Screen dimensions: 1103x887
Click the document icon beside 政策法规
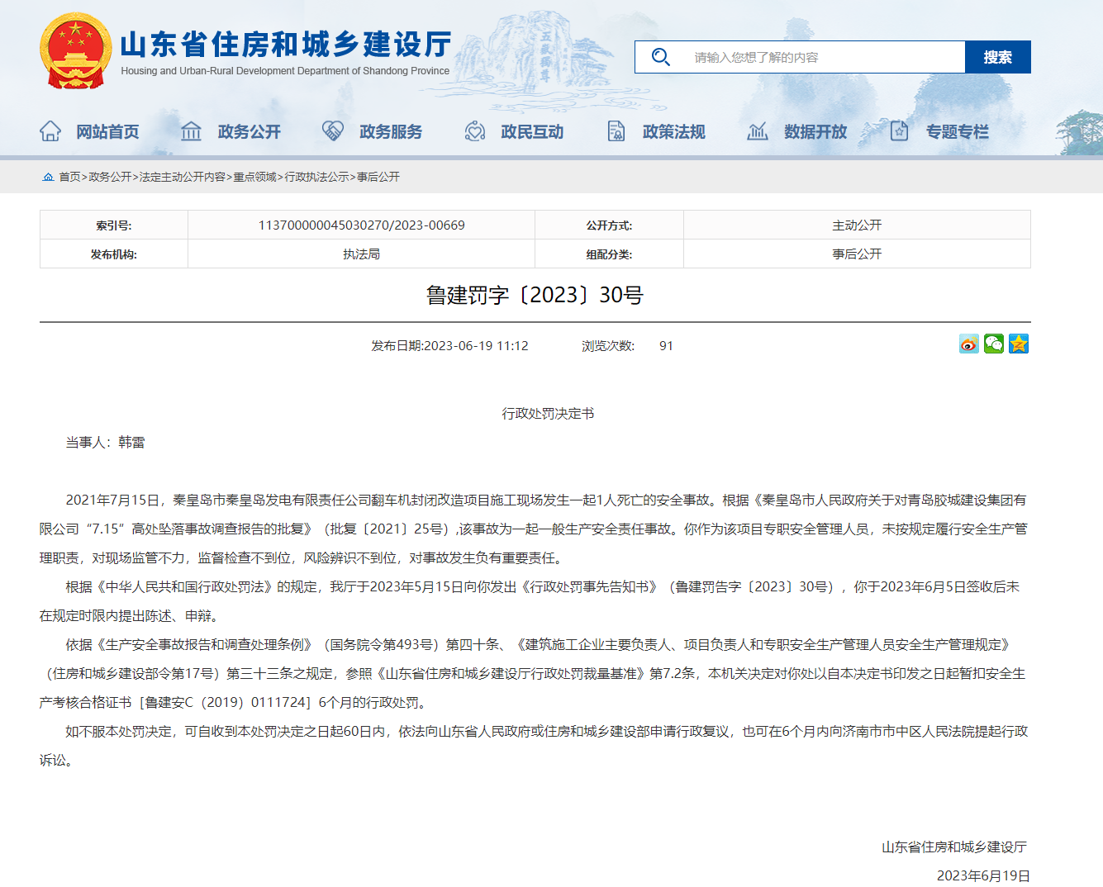click(616, 131)
